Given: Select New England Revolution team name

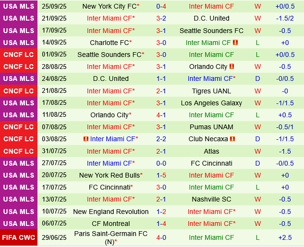Looking at the screenshot, I should [110, 212].
